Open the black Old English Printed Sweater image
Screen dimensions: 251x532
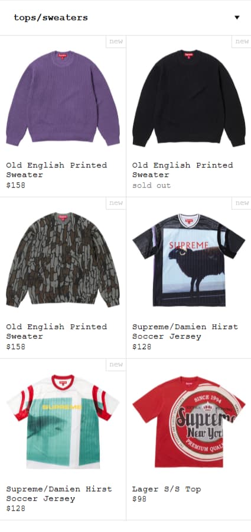pyautogui.click(x=188, y=98)
